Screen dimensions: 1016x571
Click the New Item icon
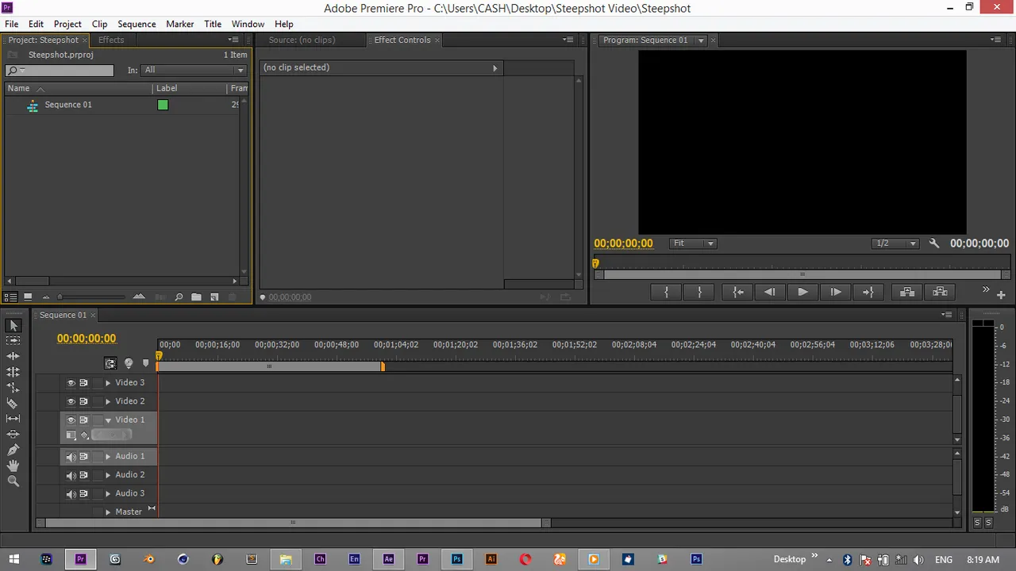214,297
